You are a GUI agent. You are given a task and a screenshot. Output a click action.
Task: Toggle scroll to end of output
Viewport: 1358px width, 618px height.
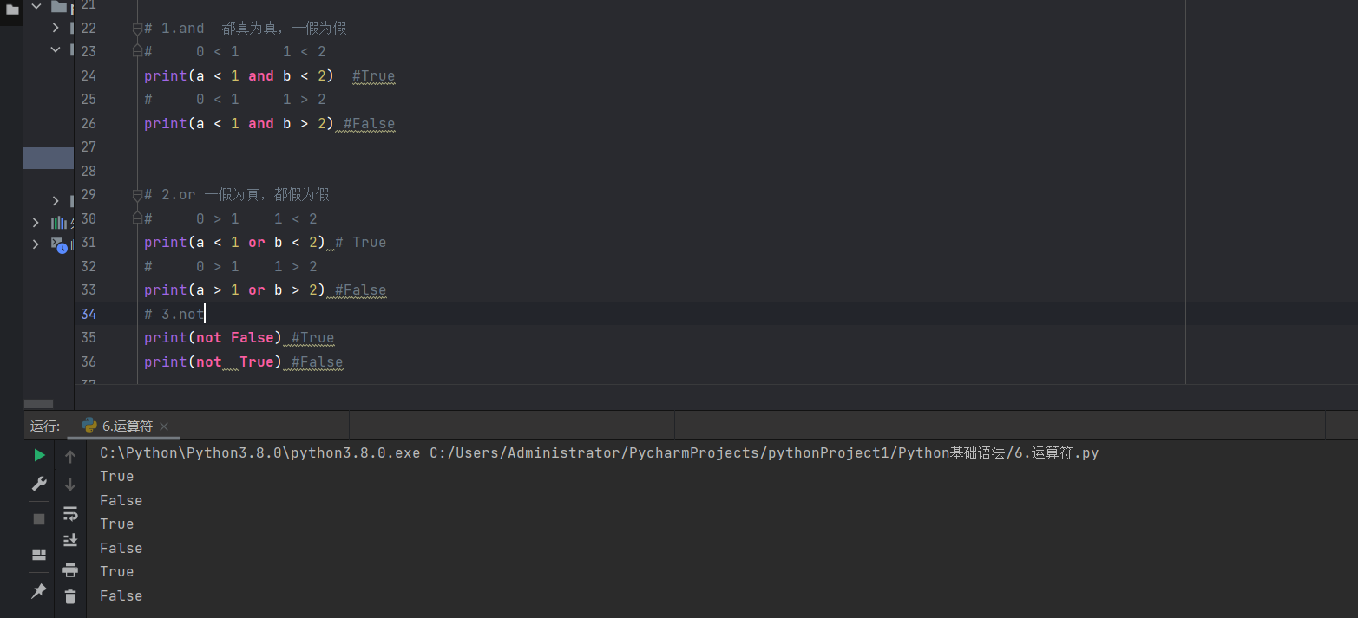pos(70,540)
